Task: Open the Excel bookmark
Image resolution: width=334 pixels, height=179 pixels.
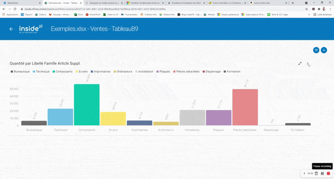Action: (x=79, y=15)
